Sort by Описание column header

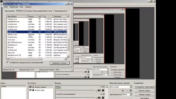click(60, 16)
